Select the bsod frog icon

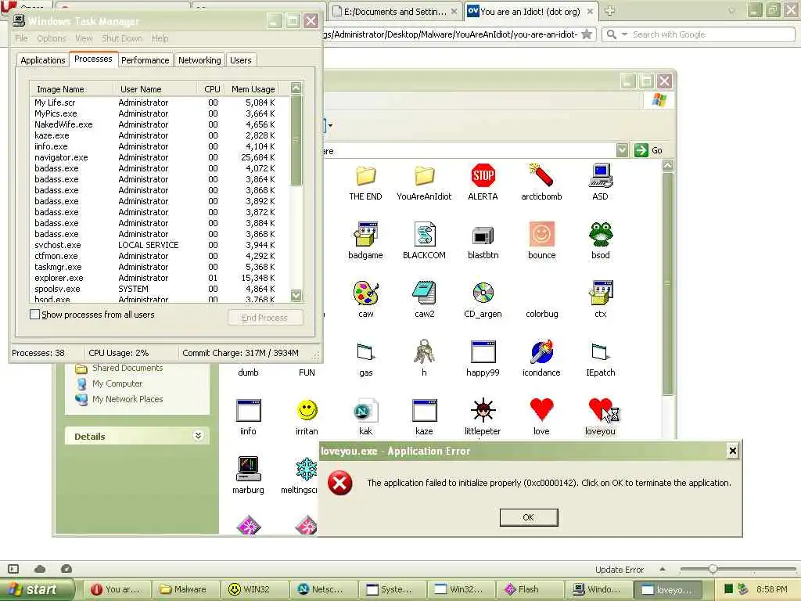(600, 235)
